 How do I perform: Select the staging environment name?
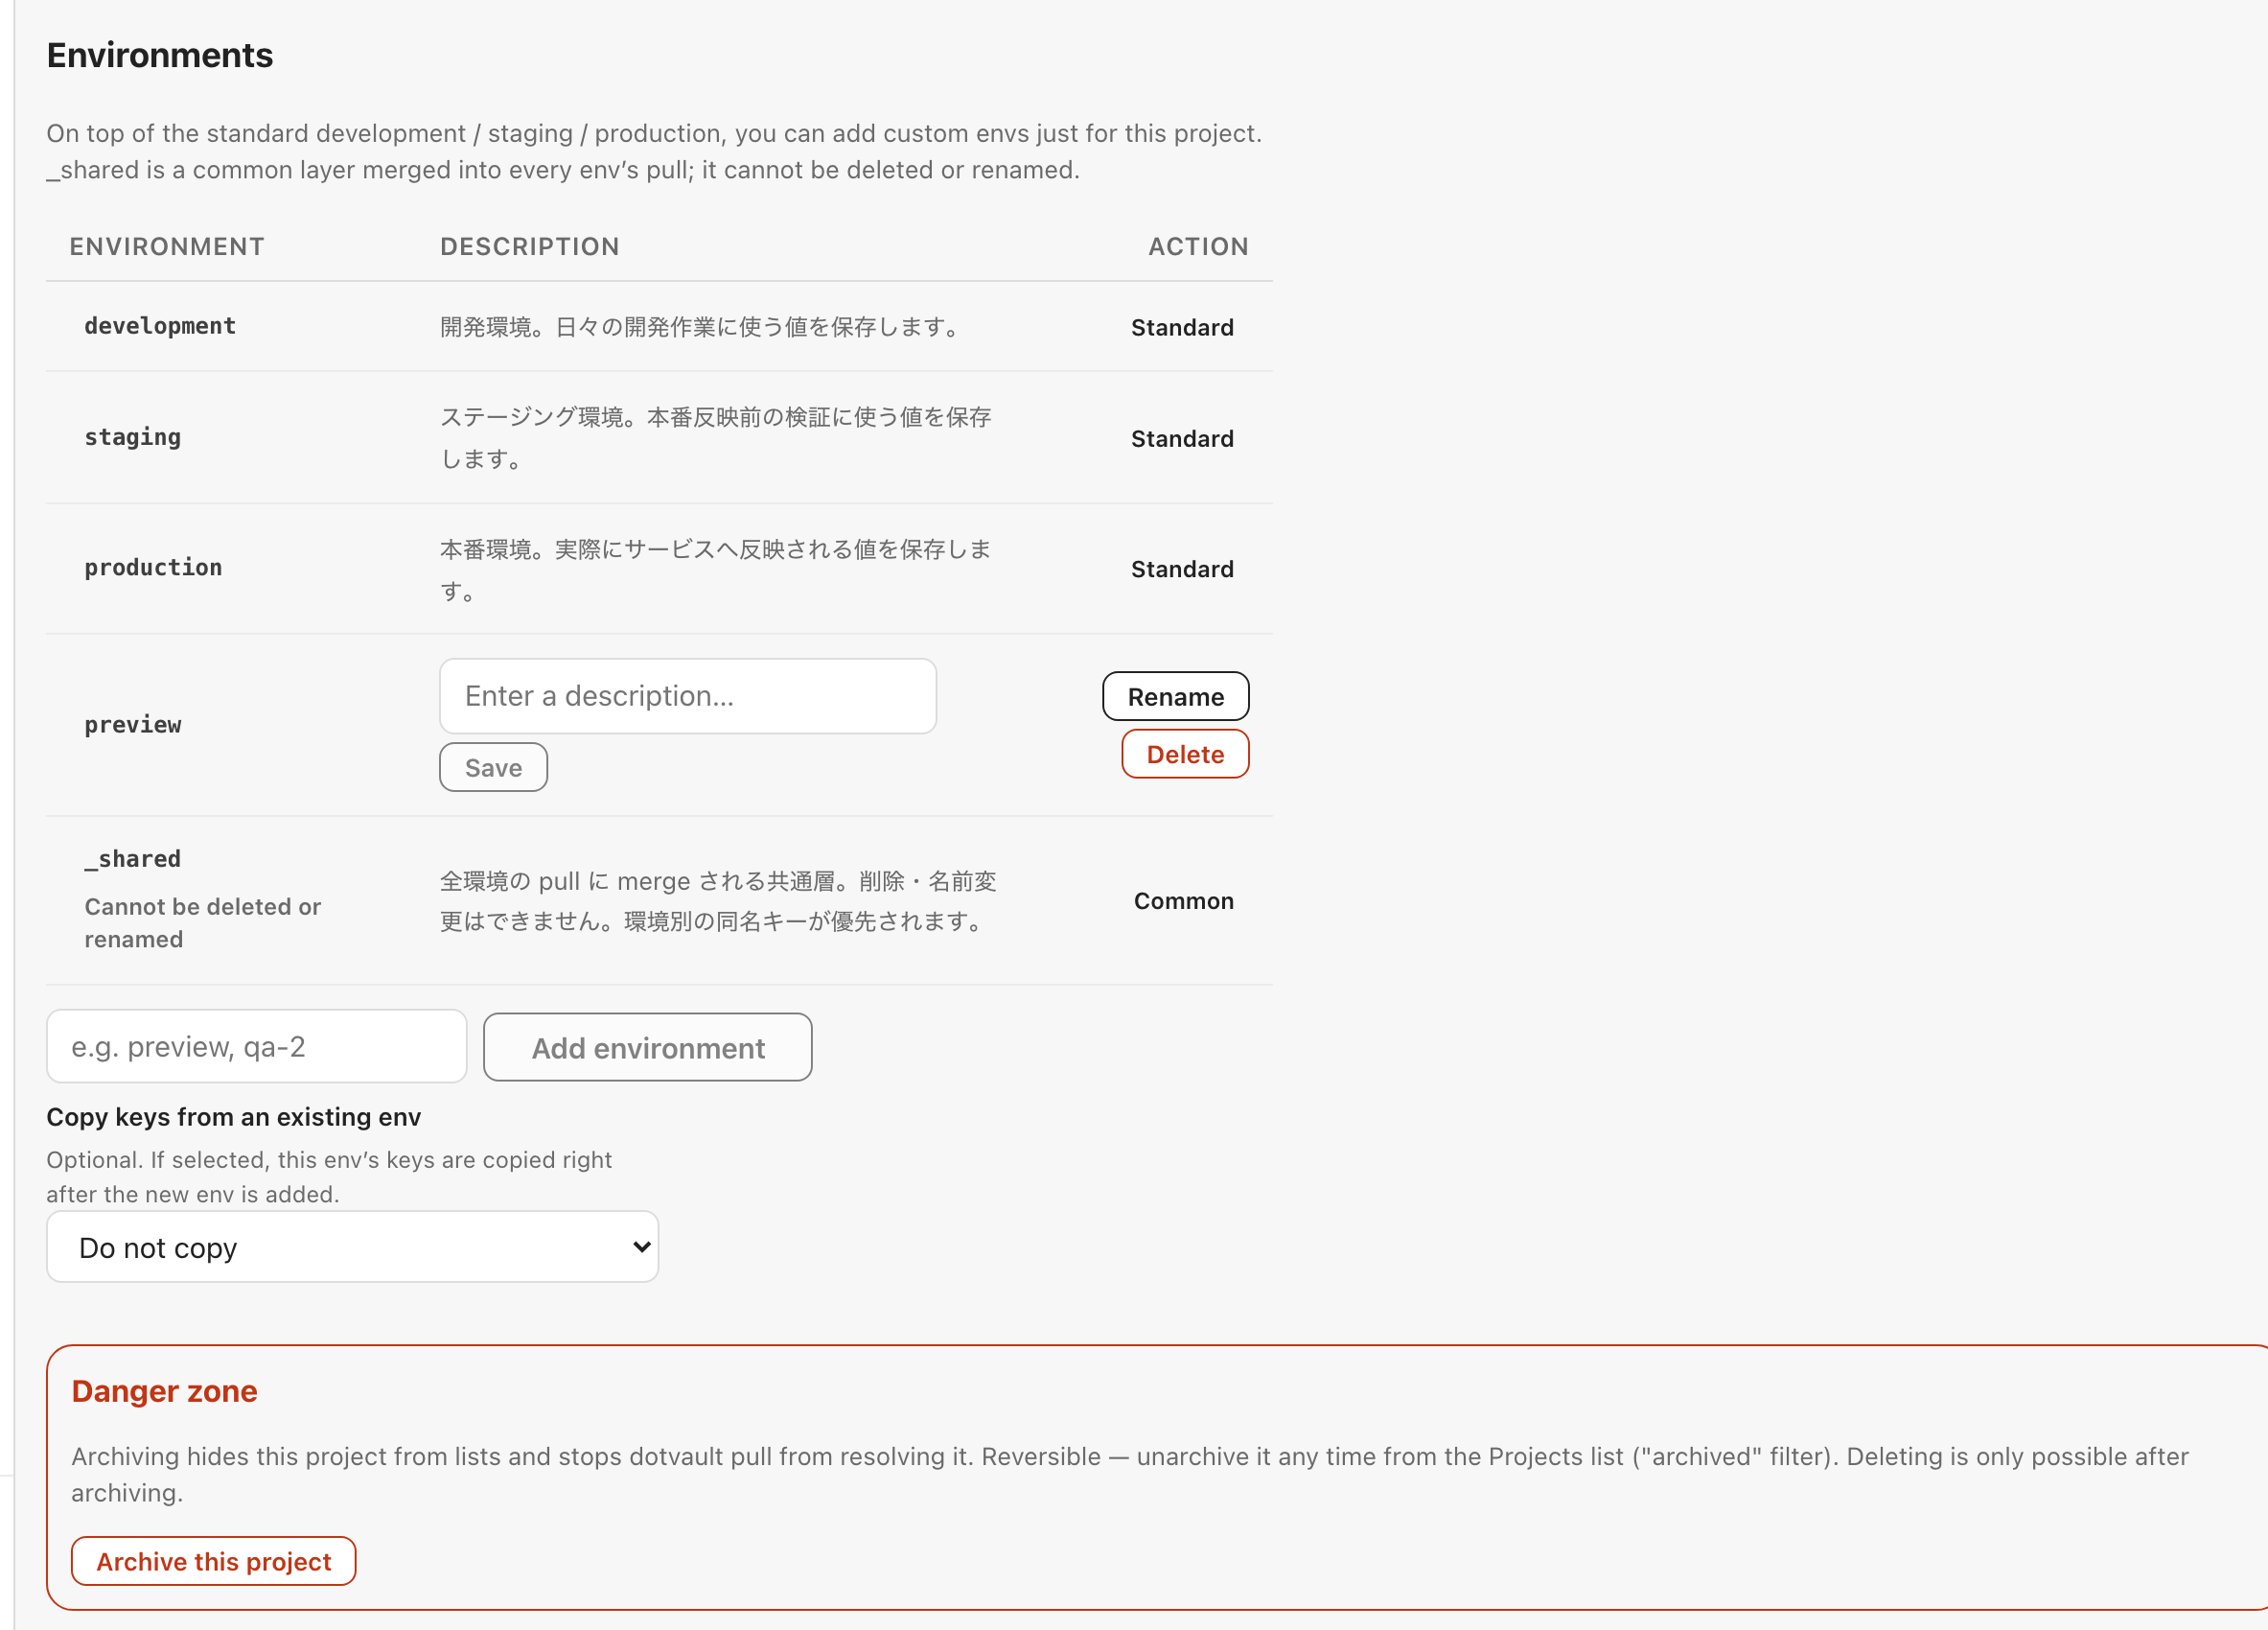(133, 437)
